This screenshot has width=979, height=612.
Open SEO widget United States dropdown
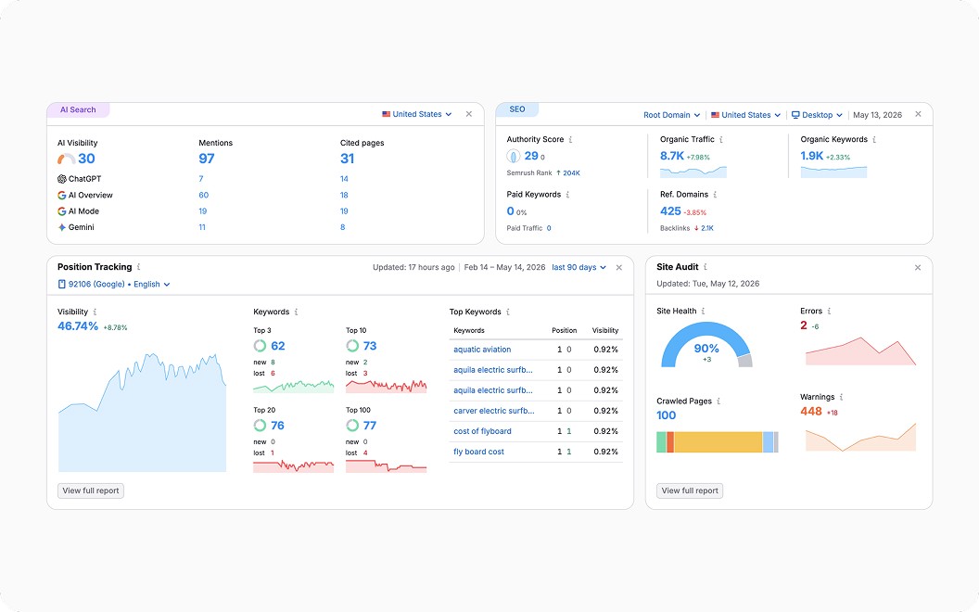pos(745,115)
